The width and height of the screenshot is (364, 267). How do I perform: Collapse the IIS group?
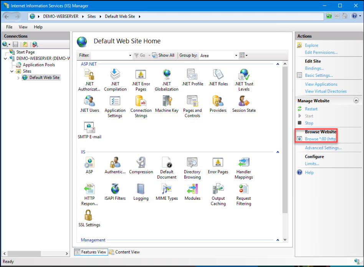(278, 152)
